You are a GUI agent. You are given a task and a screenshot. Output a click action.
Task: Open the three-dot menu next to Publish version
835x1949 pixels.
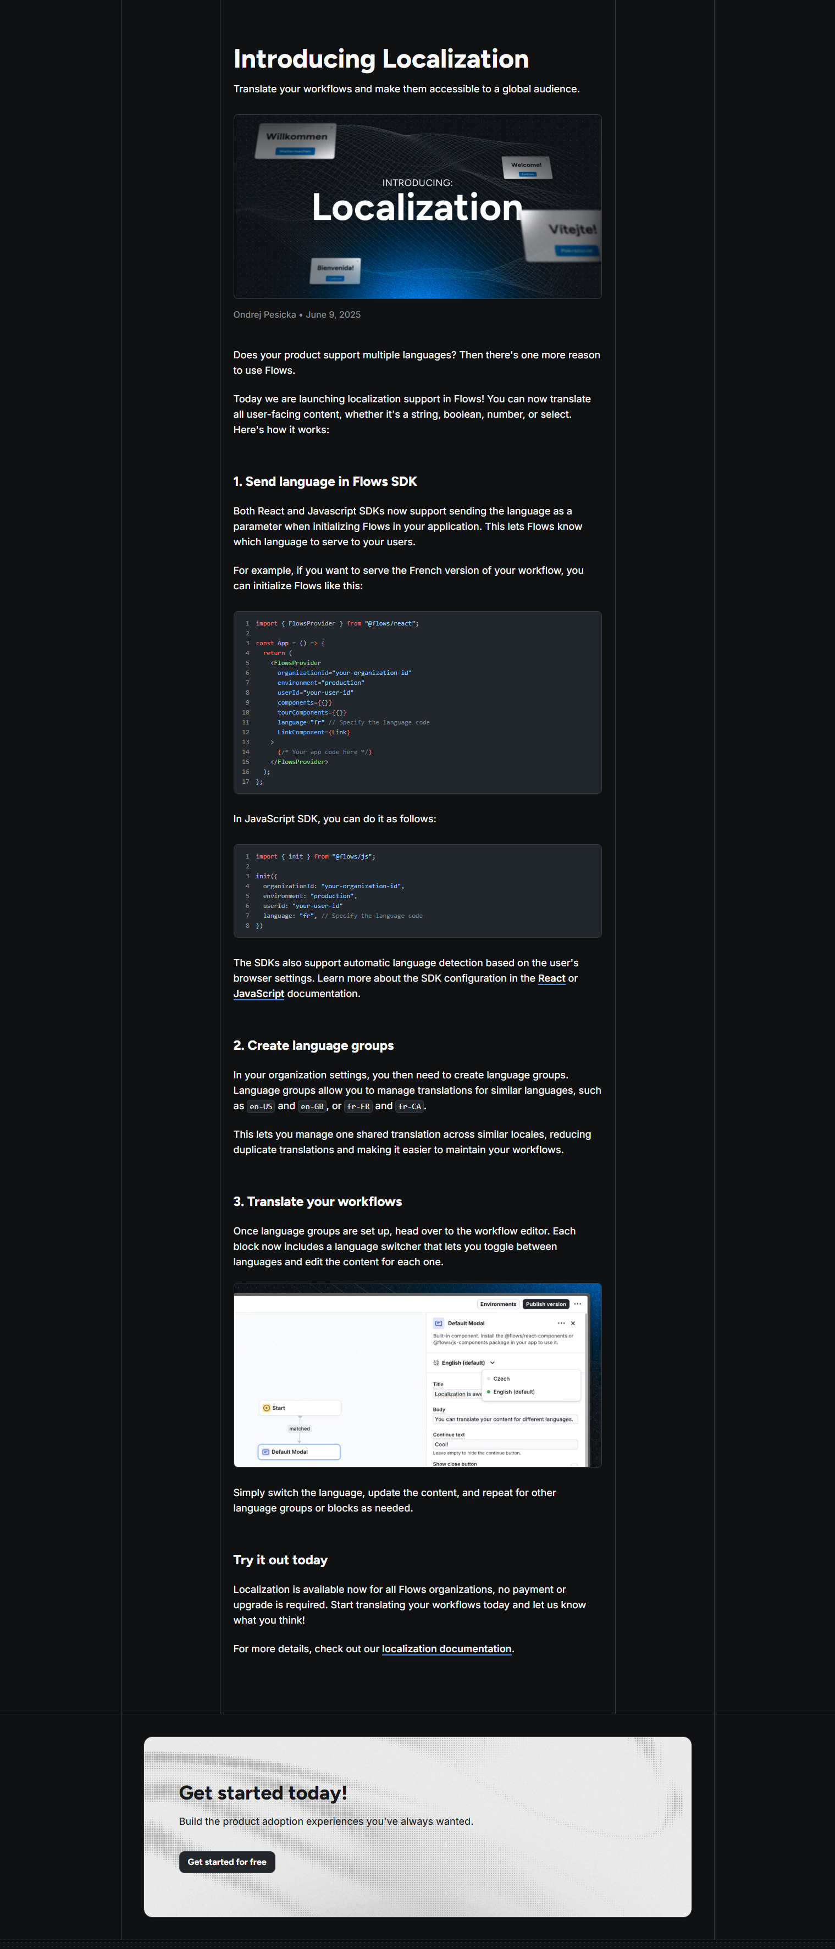pos(578,1304)
